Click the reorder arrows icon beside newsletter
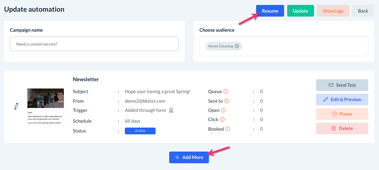 [16, 106]
